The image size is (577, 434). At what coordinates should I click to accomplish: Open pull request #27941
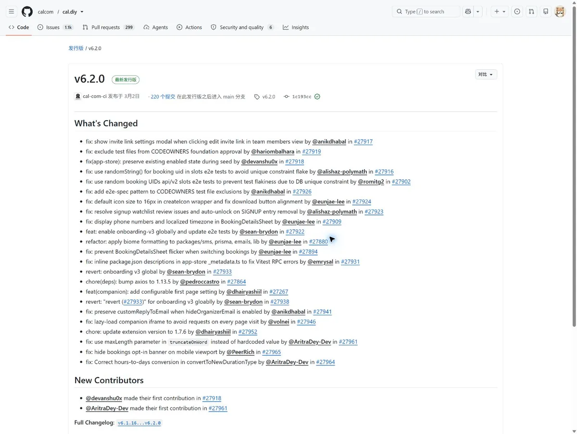323,312
